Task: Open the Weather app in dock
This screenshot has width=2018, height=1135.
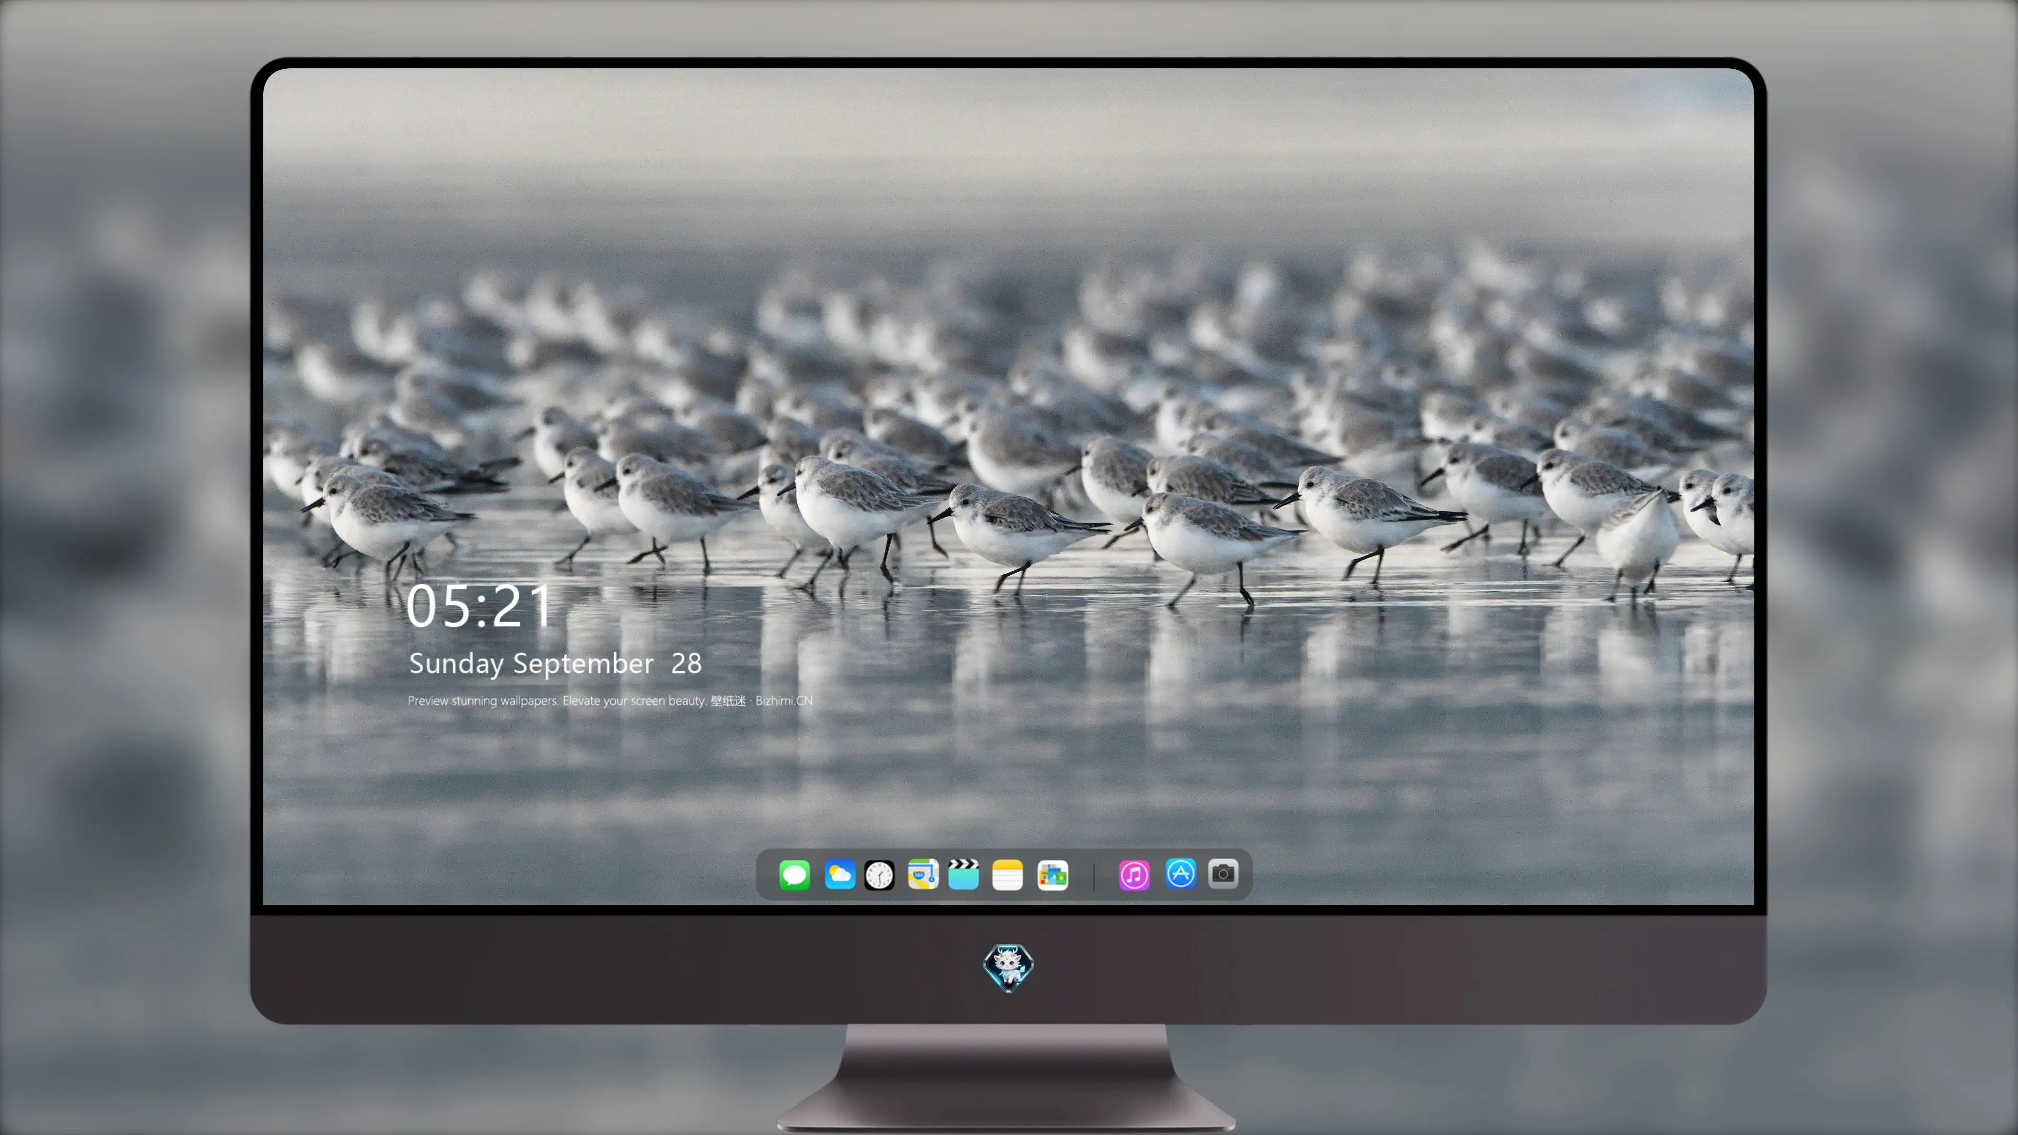Action: pos(840,875)
